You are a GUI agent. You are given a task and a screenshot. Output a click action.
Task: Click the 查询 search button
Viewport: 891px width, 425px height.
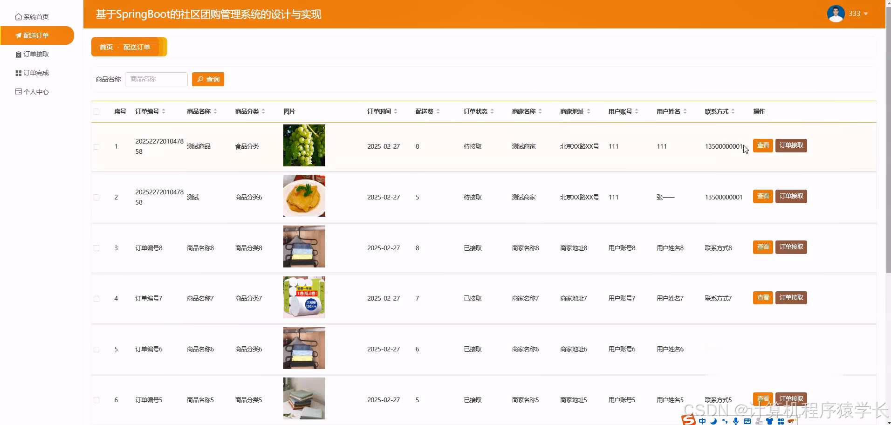[x=208, y=79]
